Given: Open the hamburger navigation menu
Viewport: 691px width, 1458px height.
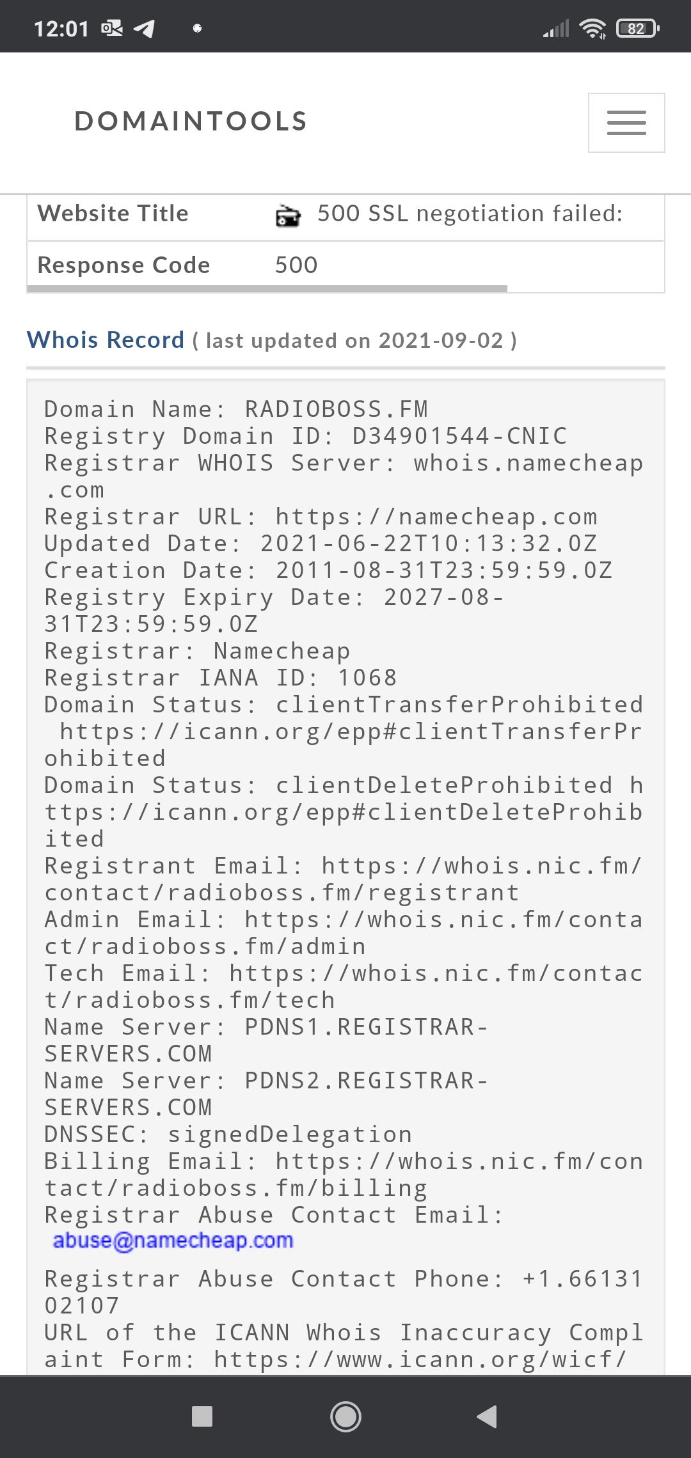Looking at the screenshot, I should point(626,123).
